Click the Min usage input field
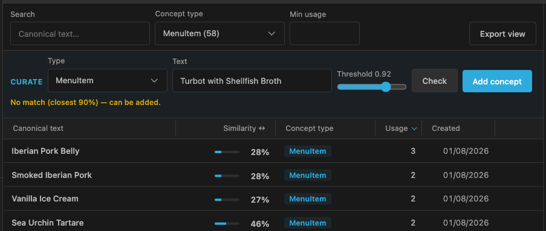 pyautogui.click(x=325, y=34)
